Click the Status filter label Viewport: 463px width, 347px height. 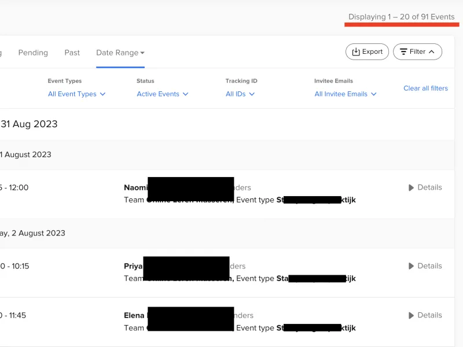pyautogui.click(x=145, y=81)
